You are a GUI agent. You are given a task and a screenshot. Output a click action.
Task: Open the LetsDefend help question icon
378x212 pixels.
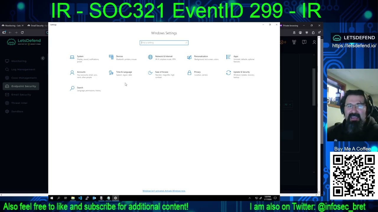tap(304, 42)
